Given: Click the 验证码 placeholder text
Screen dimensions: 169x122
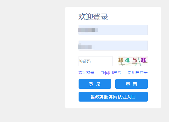Looking at the screenshot, I should [x=84, y=61].
